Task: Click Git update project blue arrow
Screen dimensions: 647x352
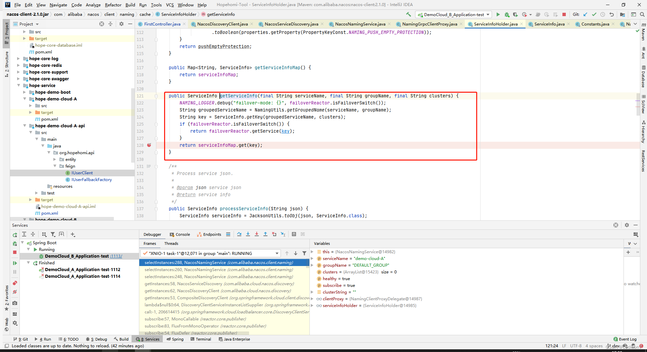Action: click(585, 14)
